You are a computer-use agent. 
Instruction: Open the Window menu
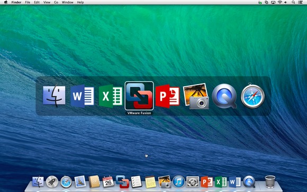click(68, 2)
